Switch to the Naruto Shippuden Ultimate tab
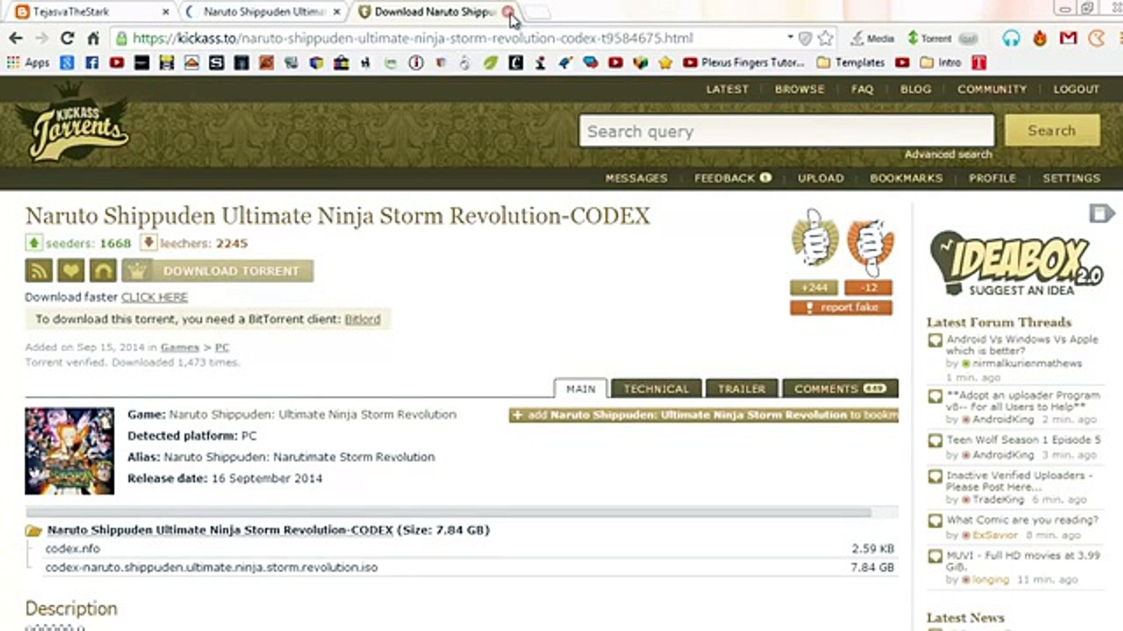This screenshot has width=1123, height=631. [263, 12]
